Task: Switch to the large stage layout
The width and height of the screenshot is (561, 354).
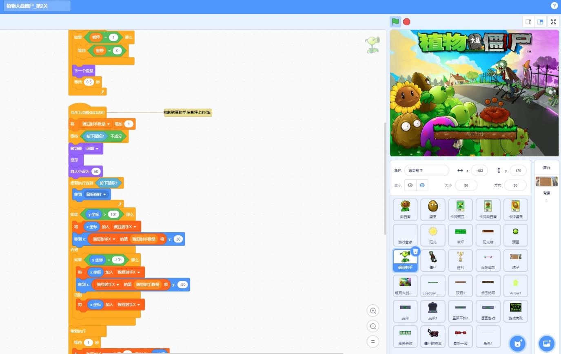Action: (x=540, y=22)
